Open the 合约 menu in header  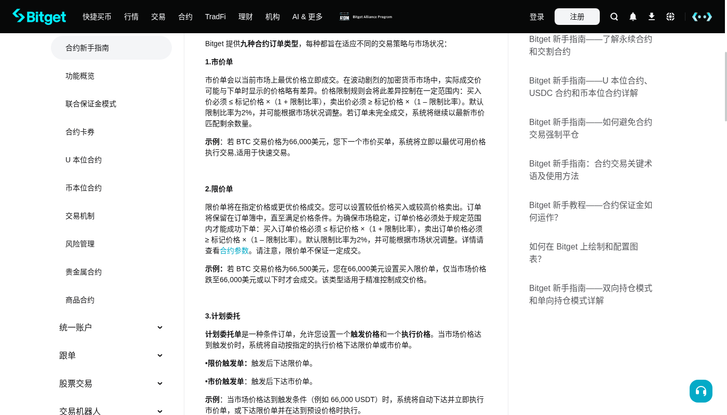(x=185, y=17)
